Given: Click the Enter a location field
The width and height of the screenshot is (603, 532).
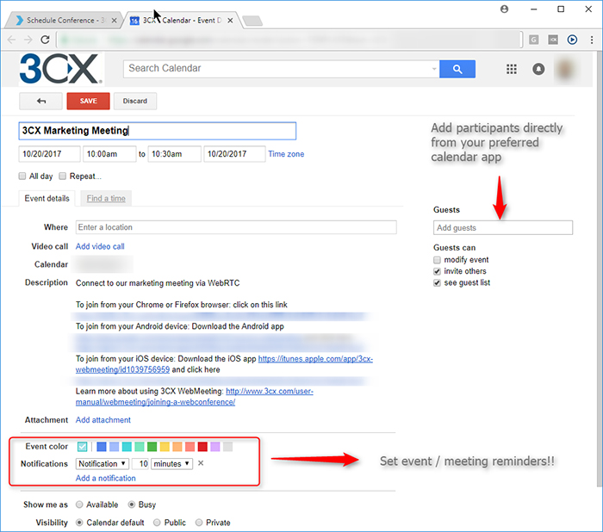Looking at the screenshot, I should point(236,227).
